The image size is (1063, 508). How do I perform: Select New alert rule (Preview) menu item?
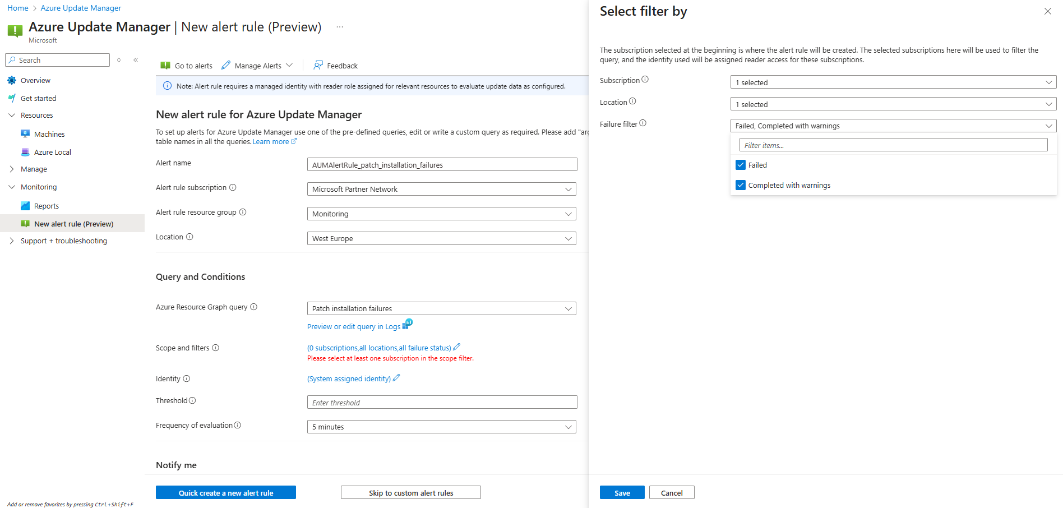coord(72,223)
